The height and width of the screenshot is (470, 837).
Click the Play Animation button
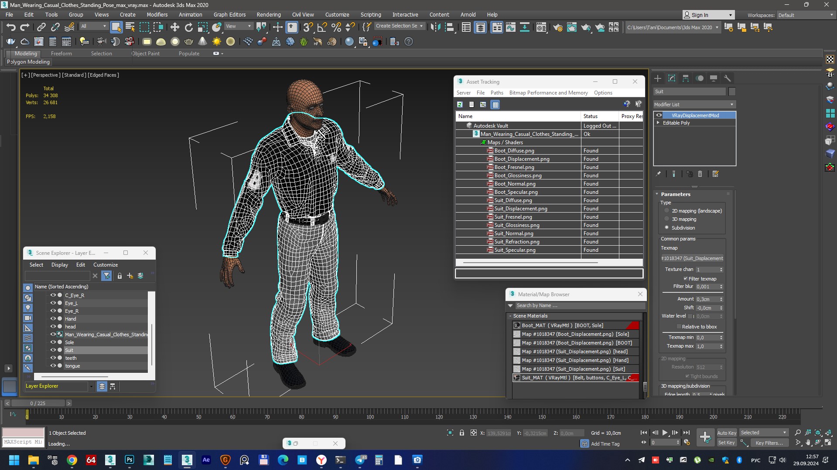pyautogui.click(x=665, y=433)
